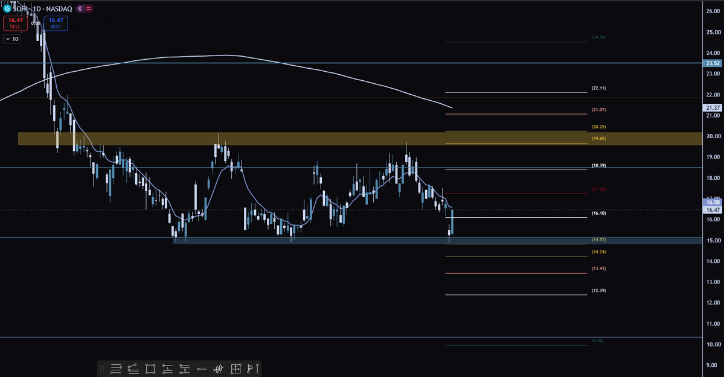The height and width of the screenshot is (377, 724).
Task: Click the Fib level label (24.54)
Action: click(x=598, y=37)
